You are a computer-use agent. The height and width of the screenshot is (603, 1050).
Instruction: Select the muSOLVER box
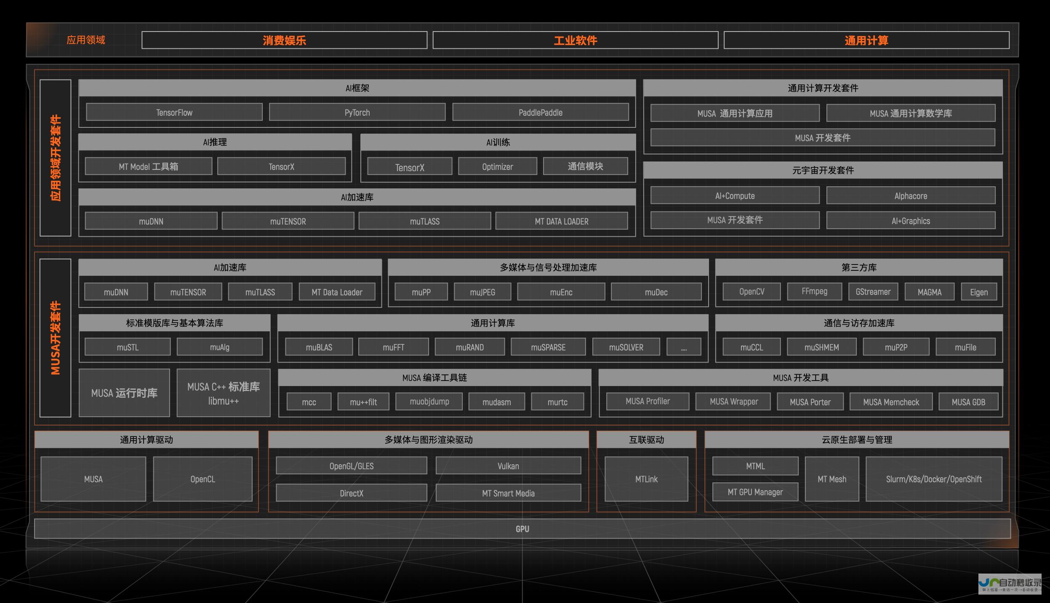click(x=626, y=347)
